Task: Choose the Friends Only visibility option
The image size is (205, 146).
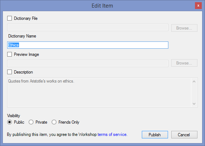Action: 54,122
